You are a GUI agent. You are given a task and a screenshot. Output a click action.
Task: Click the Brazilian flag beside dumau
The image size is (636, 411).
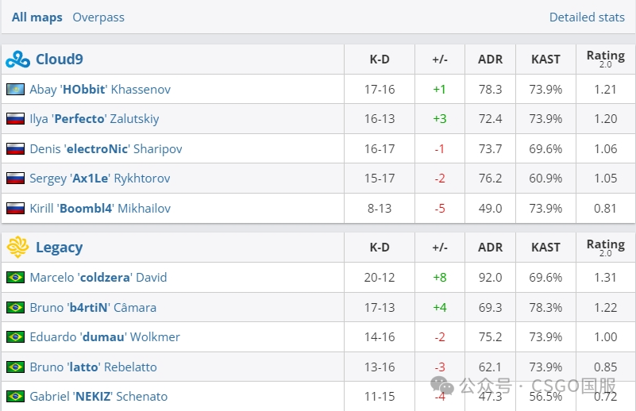coord(15,337)
